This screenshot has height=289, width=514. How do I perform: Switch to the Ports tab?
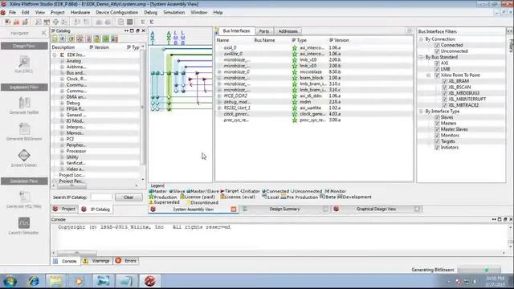tap(264, 31)
